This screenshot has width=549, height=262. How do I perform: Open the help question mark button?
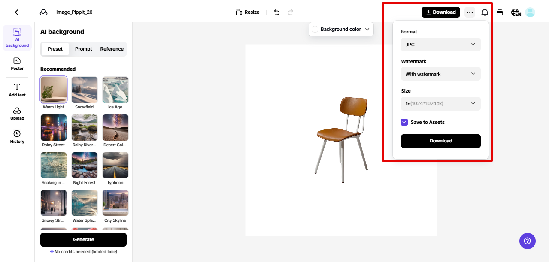528,241
